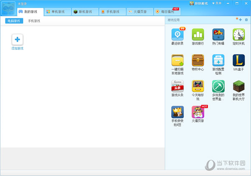
Task: Select the 电脑游戏 sub-tab
Action: pyautogui.click(x=14, y=21)
